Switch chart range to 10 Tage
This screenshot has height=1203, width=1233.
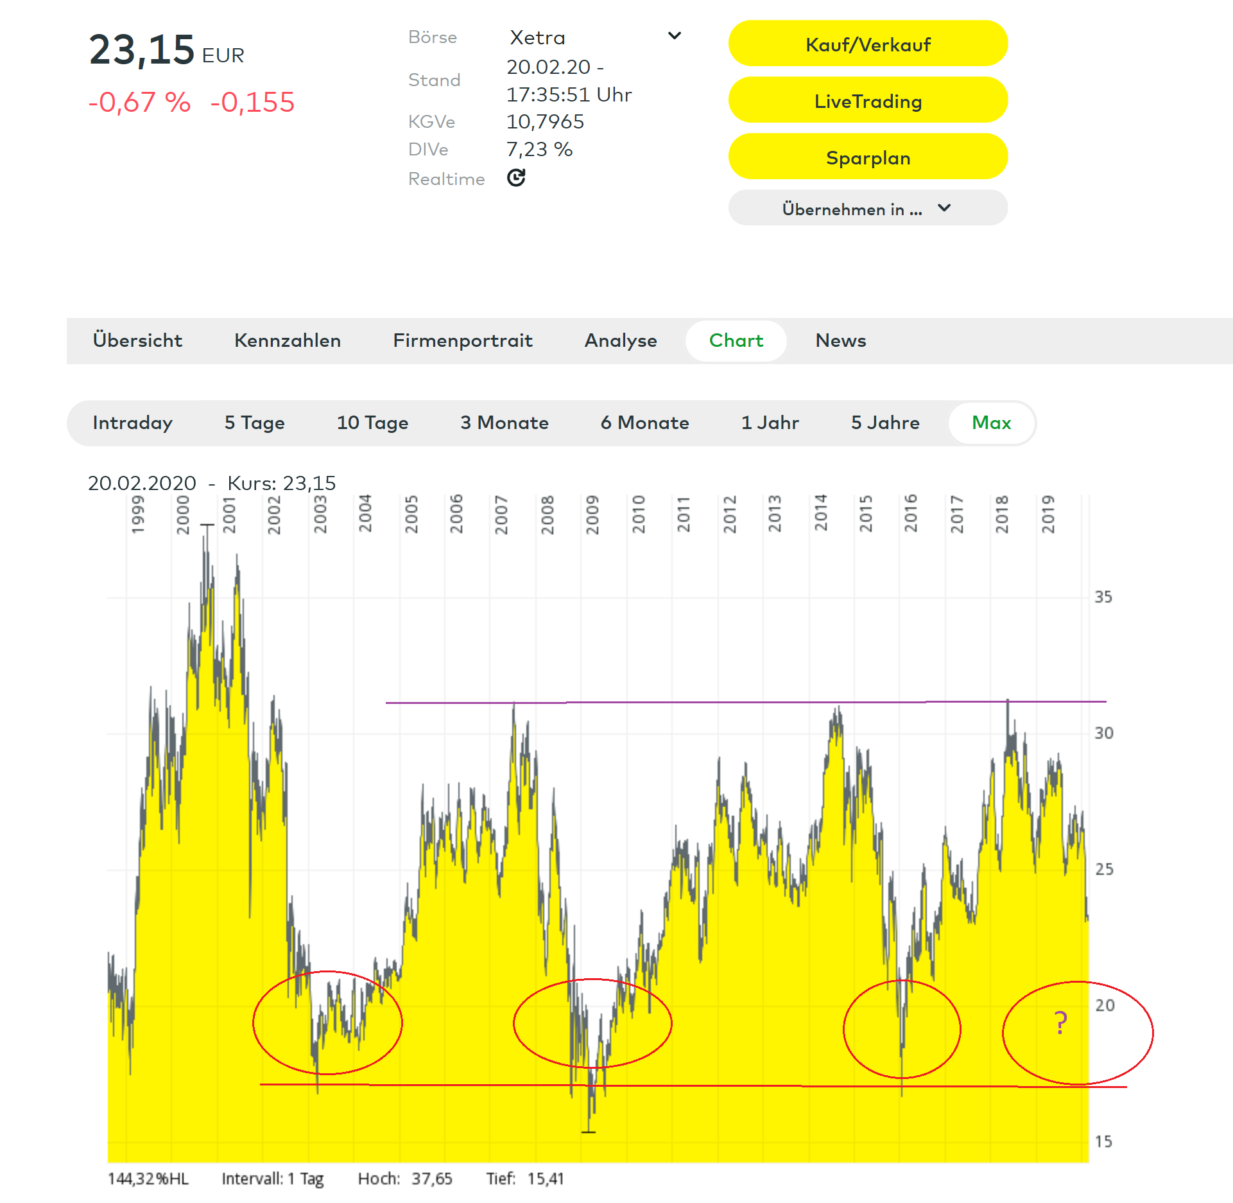pos(372,423)
